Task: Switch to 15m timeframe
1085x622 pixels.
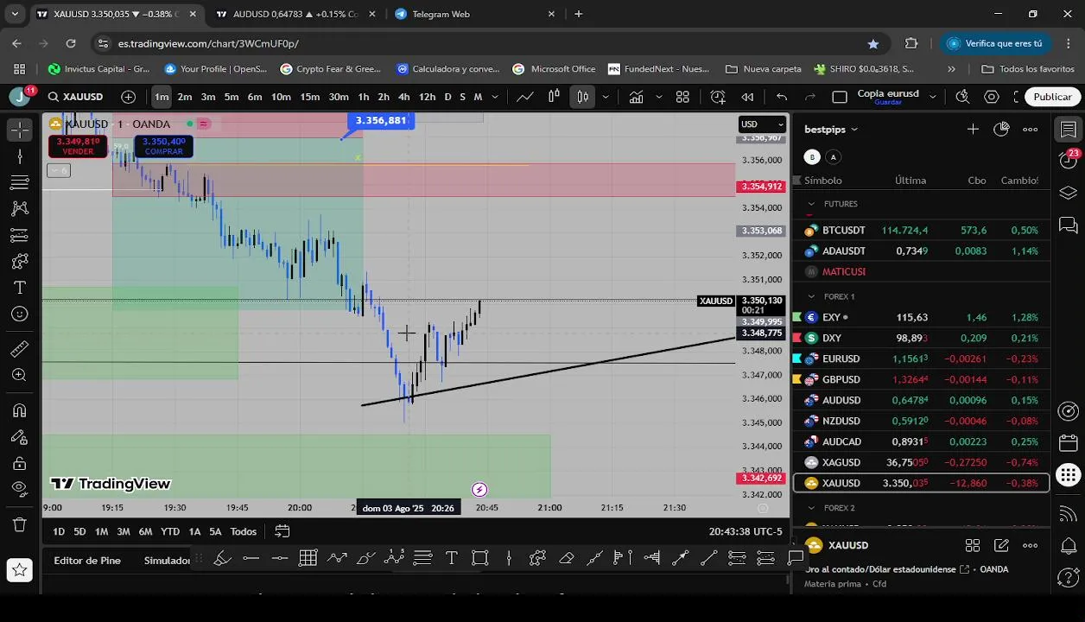Action: (309, 97)
